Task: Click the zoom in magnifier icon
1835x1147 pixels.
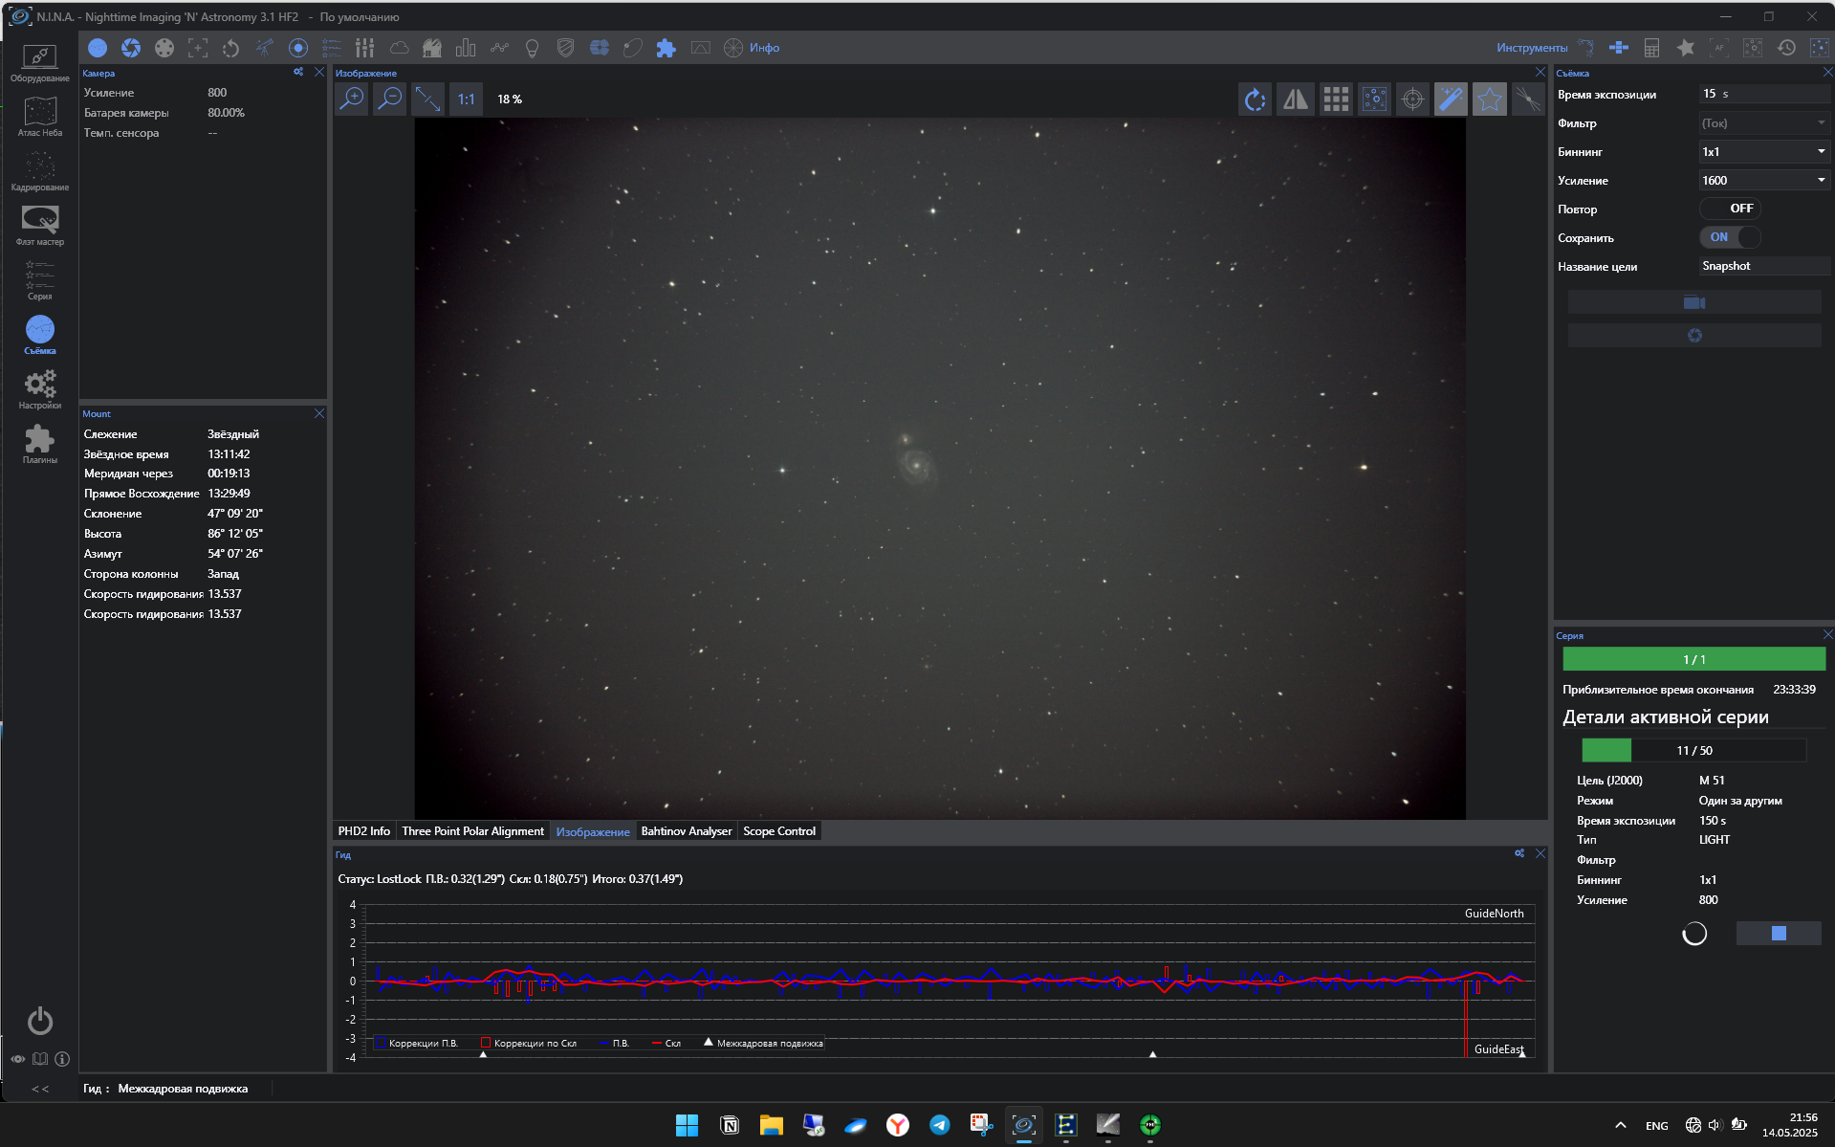Action: click(353, 99)
